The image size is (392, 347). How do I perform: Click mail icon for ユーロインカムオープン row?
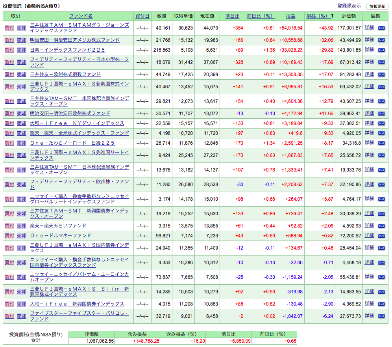[x=381, y=277]
